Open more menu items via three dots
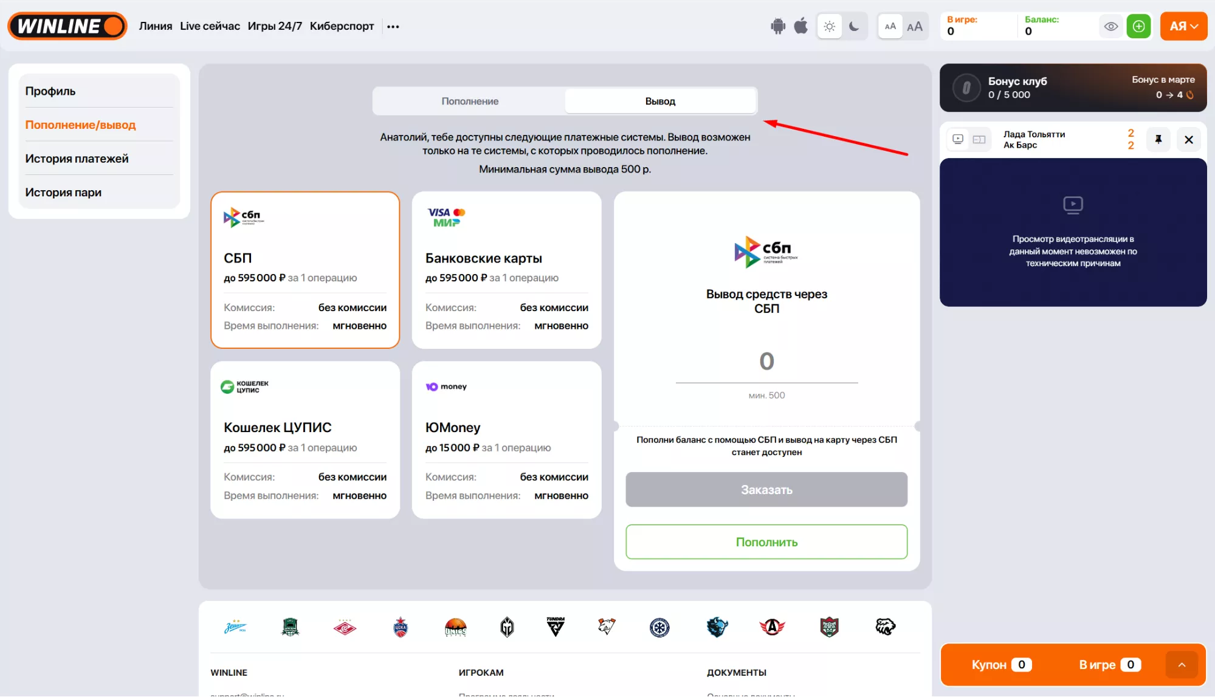This screenshot has height=697, width=1215. 393,26
